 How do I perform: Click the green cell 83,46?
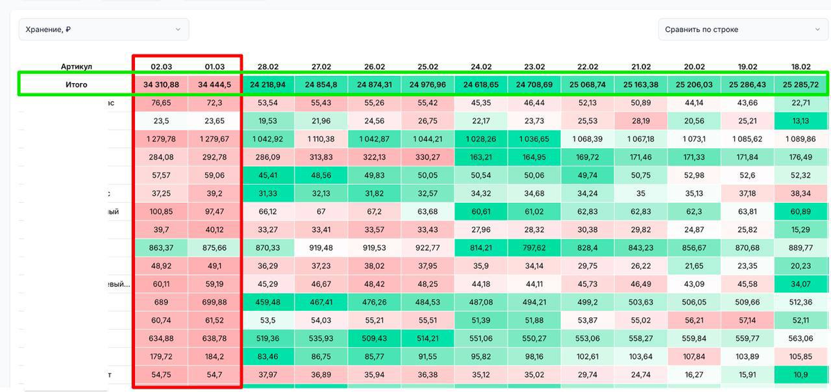point(268,356)
